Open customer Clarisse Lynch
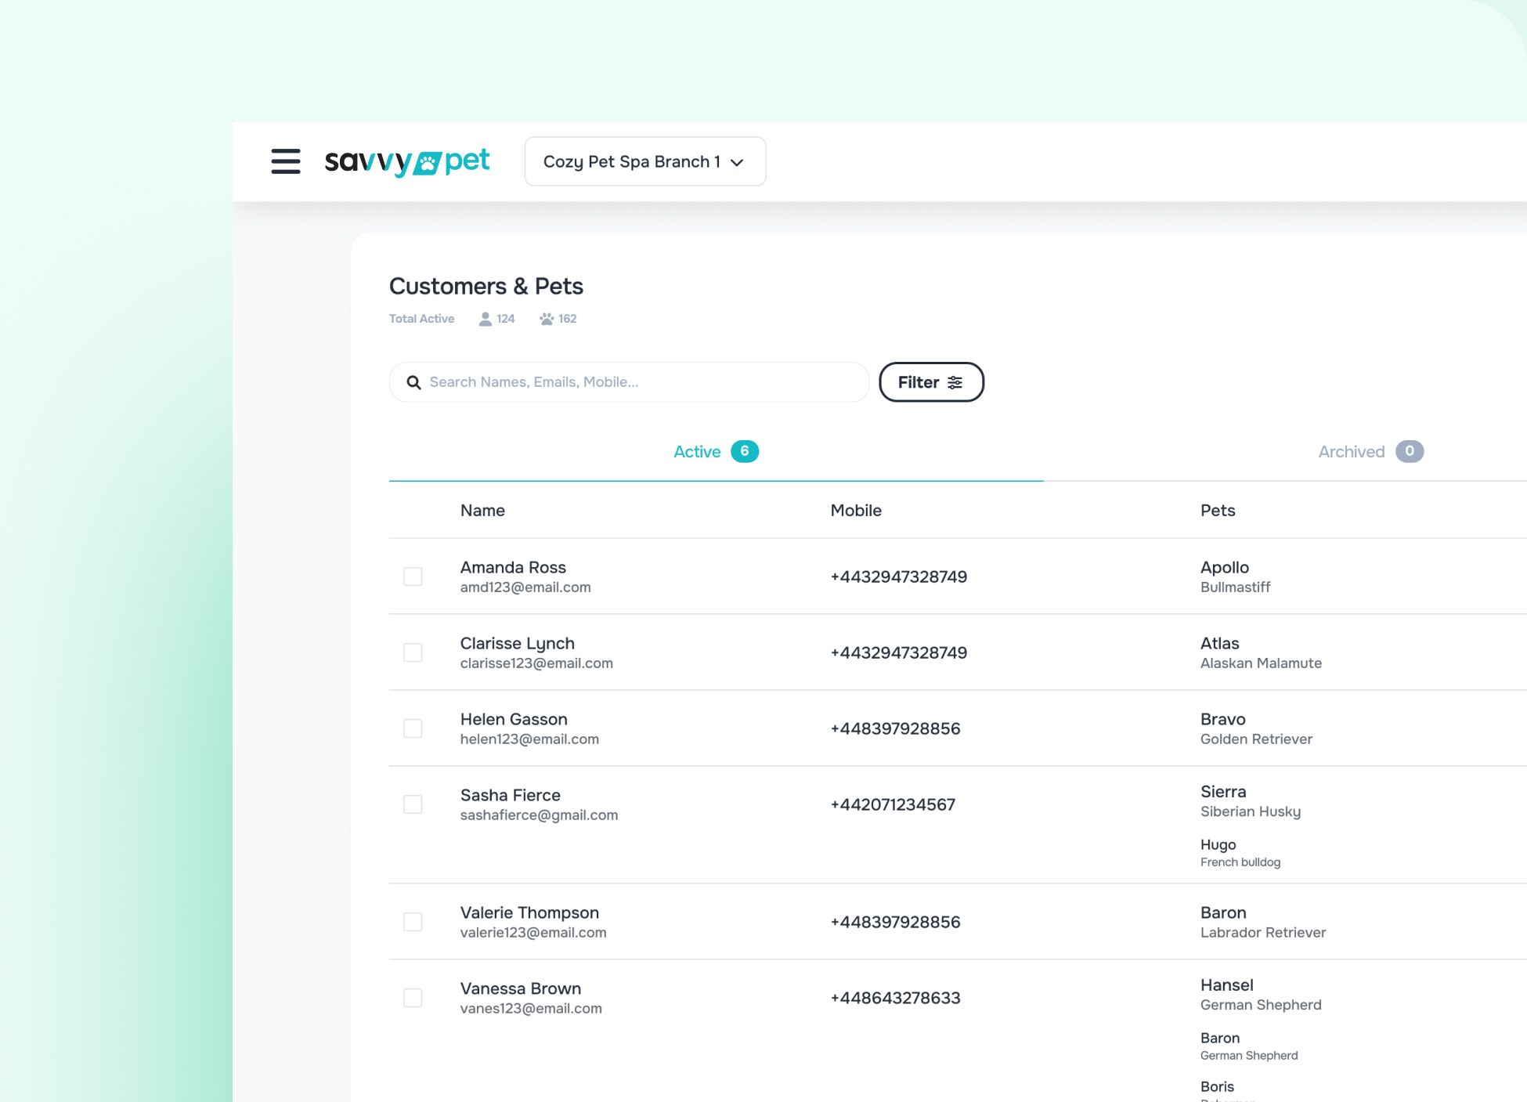The width and height of the screenshot is (1527, 1102). [x=518, y=644]
